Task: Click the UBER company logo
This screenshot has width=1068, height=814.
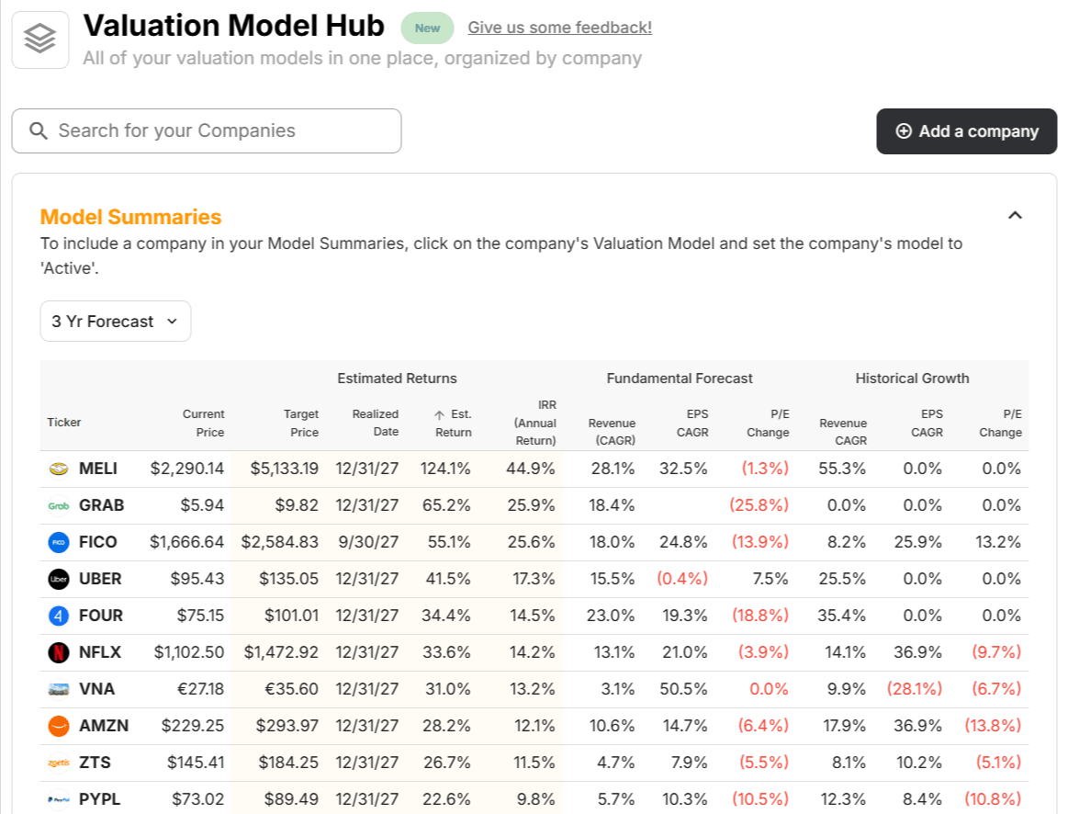Action: pos(59,579)
